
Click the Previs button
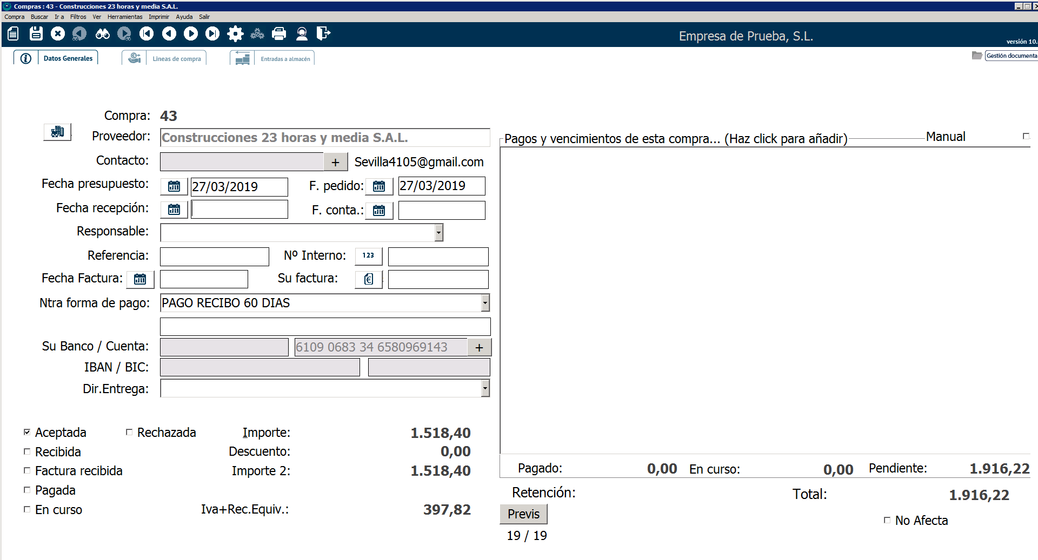(523, 514)
